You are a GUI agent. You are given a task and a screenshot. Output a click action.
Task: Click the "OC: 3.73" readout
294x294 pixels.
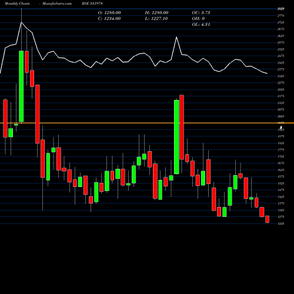pyautogui.click(x=201, y=13)
